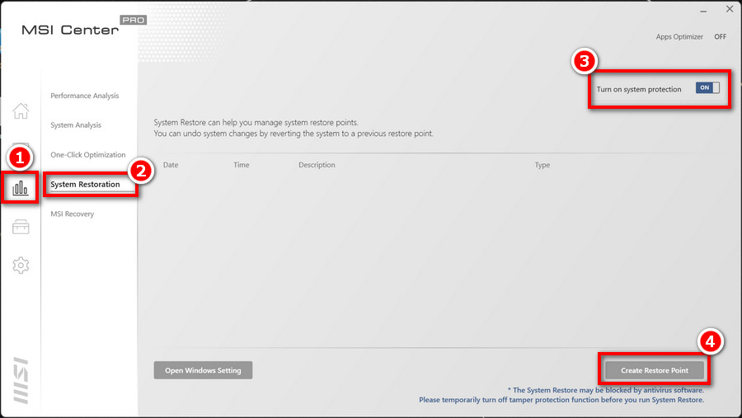Select the bar-chart analysis sidebar icon
Screen dimensions: 742x418
pyautogui.click(x=21, y=188)
